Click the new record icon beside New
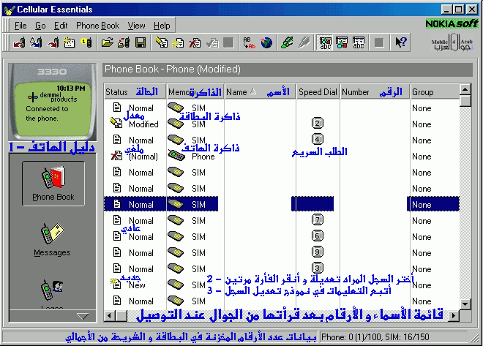 point(116,283)
